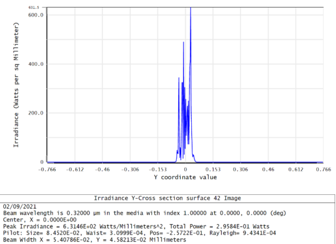Click the Irradiance Y-Cross section title
The width and height of the screenshot is (336, 244).
[167, 198]
